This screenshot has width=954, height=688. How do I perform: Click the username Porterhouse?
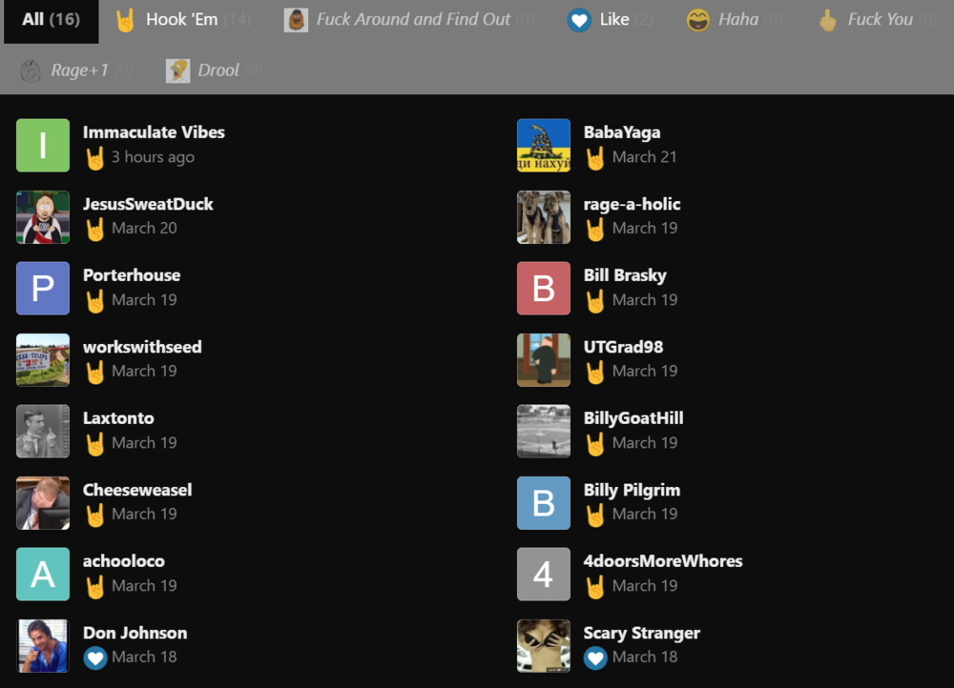[x=131, y=274]
